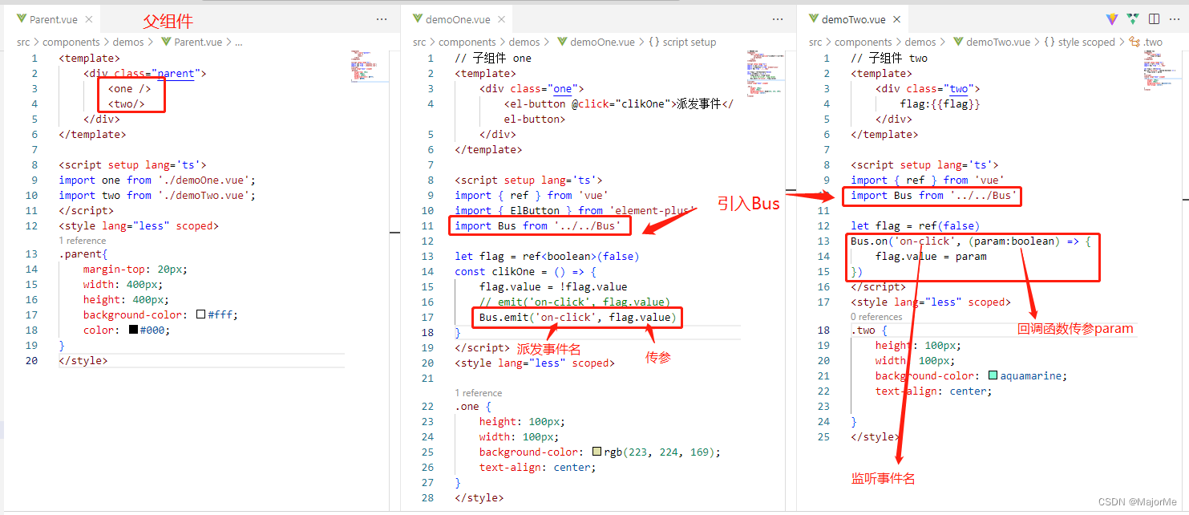This screenshot has width=1189, height=515.
Task: Click 'import { ElButton }' line in demoOne.vue
Action: pos(576,210)
